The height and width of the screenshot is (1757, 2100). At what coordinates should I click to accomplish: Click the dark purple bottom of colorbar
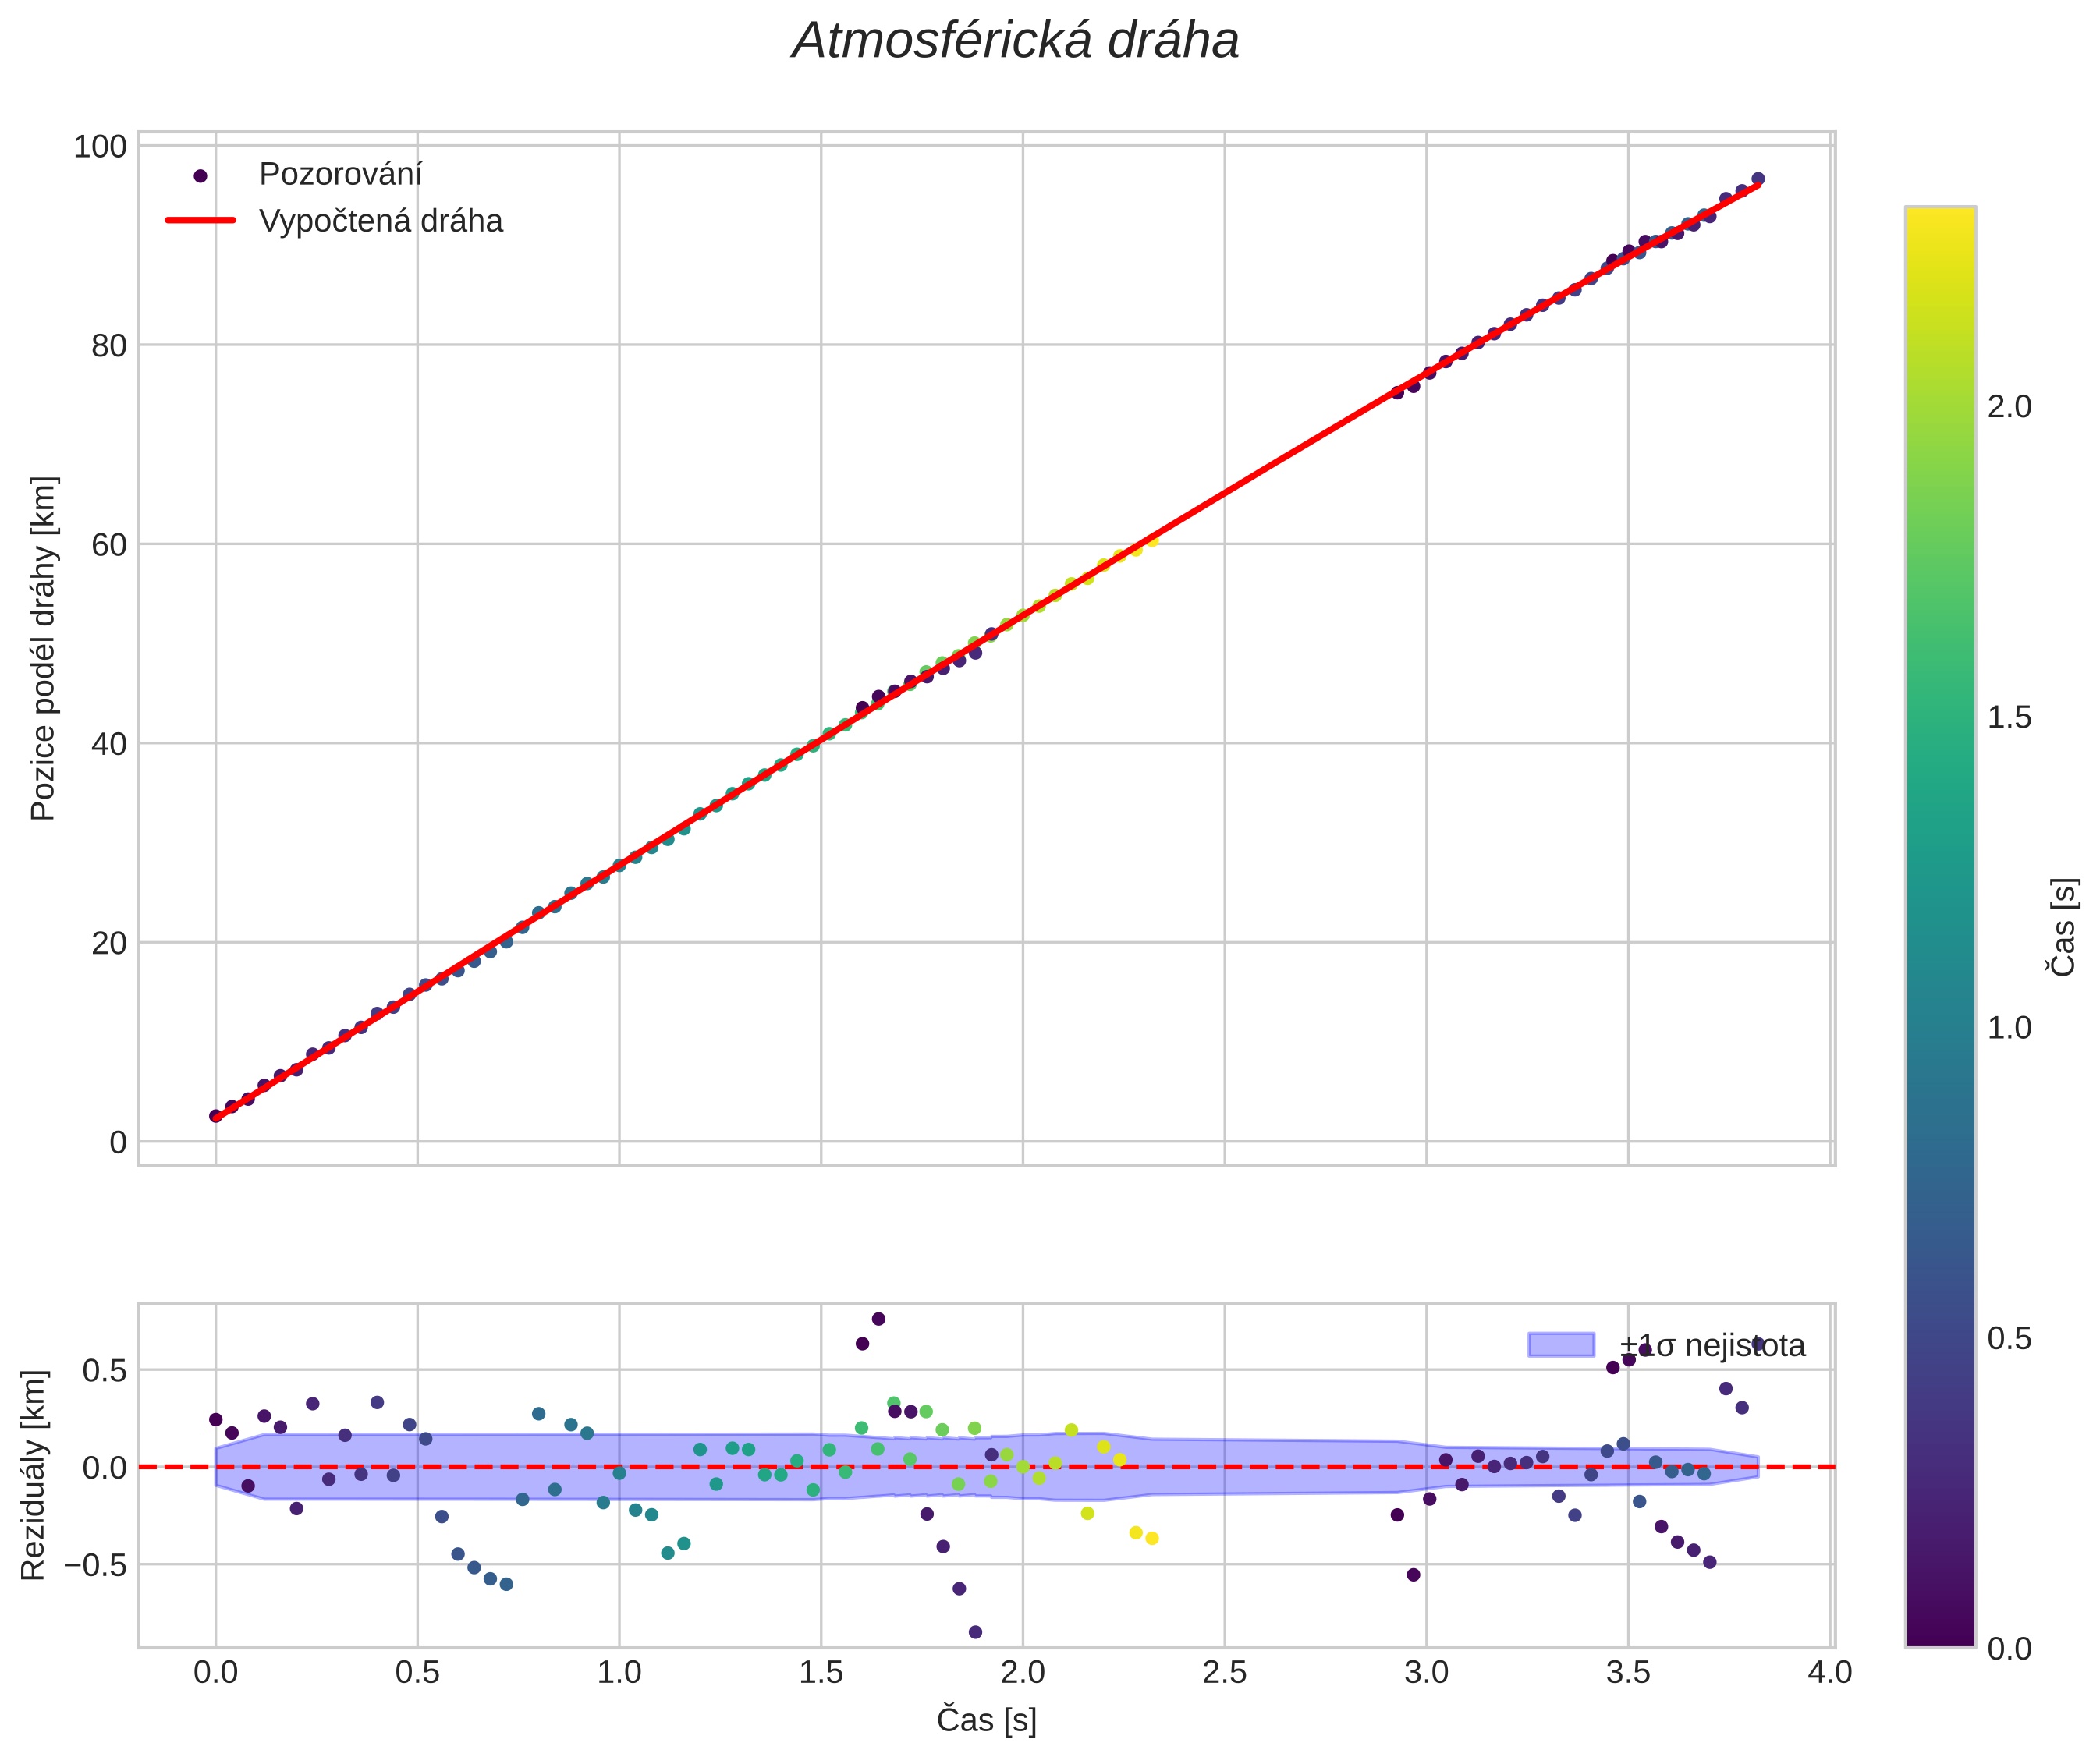pos(1939,1635)
